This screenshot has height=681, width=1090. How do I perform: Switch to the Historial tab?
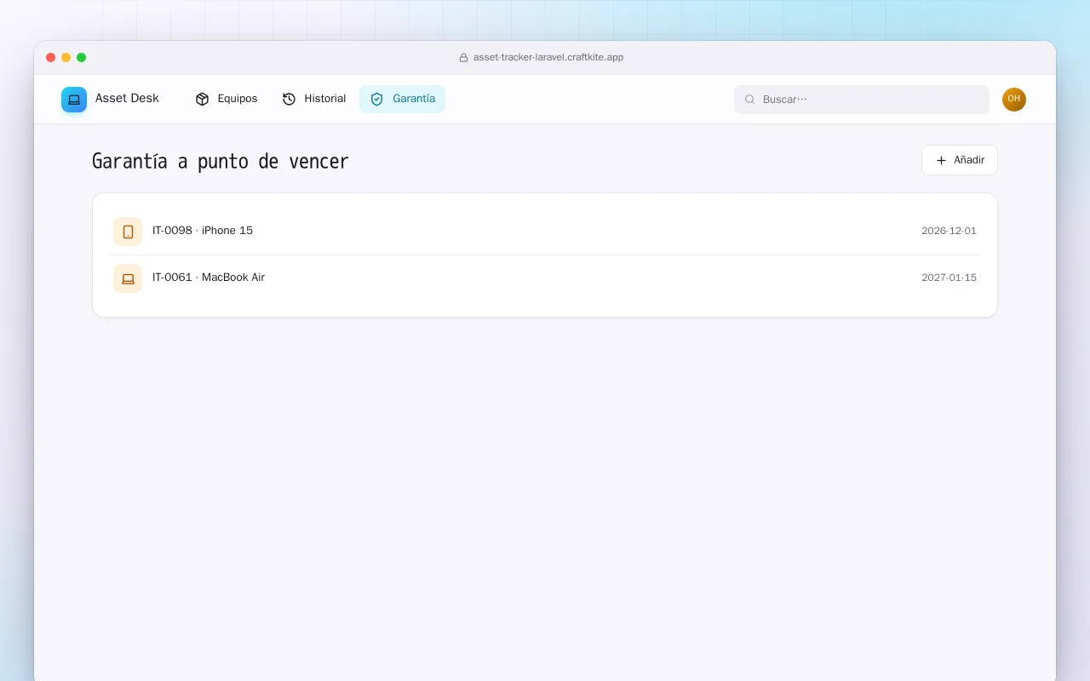coord(314,99)
